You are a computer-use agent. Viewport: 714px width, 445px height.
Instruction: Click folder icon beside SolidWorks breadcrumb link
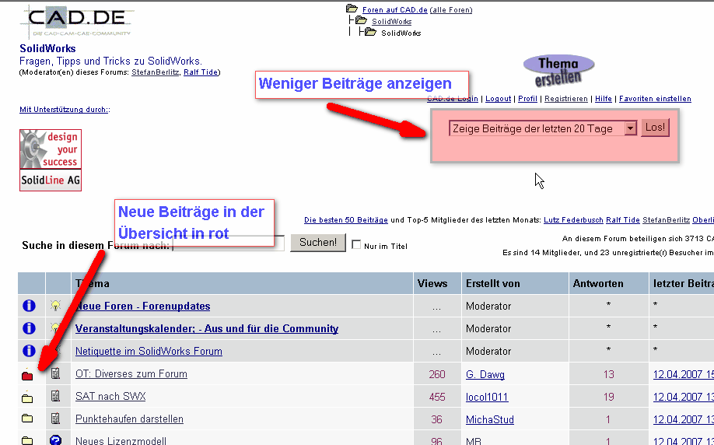[361, 20]
